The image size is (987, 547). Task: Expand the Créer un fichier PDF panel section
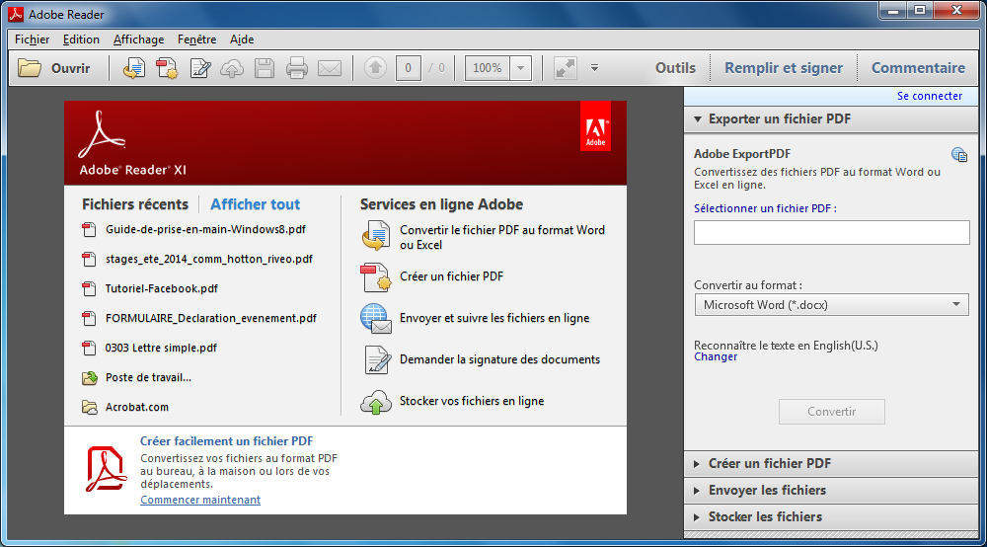click(697, 464)
